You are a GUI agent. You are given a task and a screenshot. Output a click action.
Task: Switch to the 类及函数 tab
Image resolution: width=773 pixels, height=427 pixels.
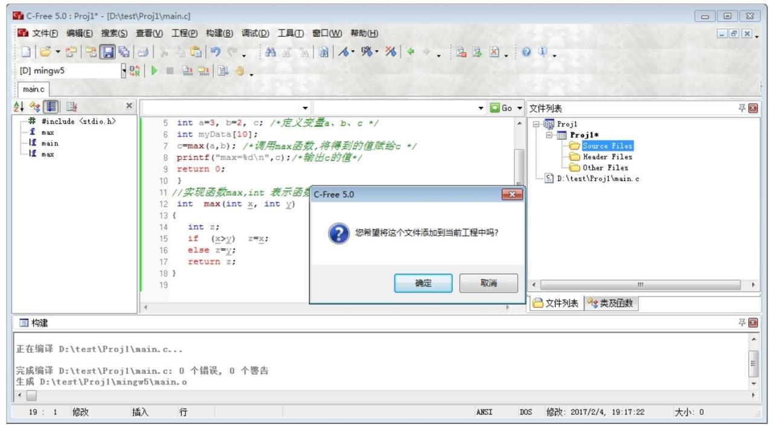(611, 303)
